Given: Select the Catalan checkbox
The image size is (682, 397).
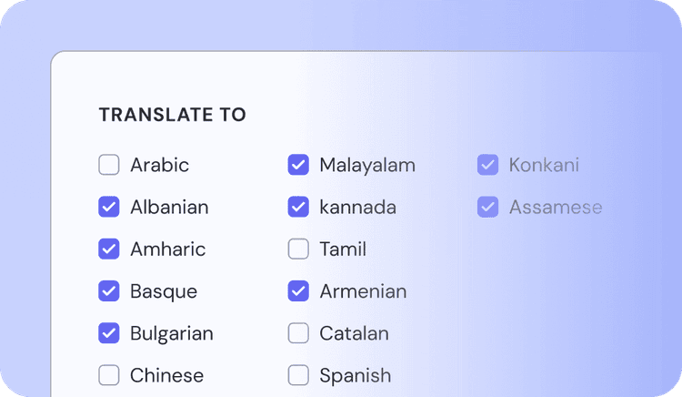Looking at the screenshot, I should pyautogui.click(x=298, y=333).
